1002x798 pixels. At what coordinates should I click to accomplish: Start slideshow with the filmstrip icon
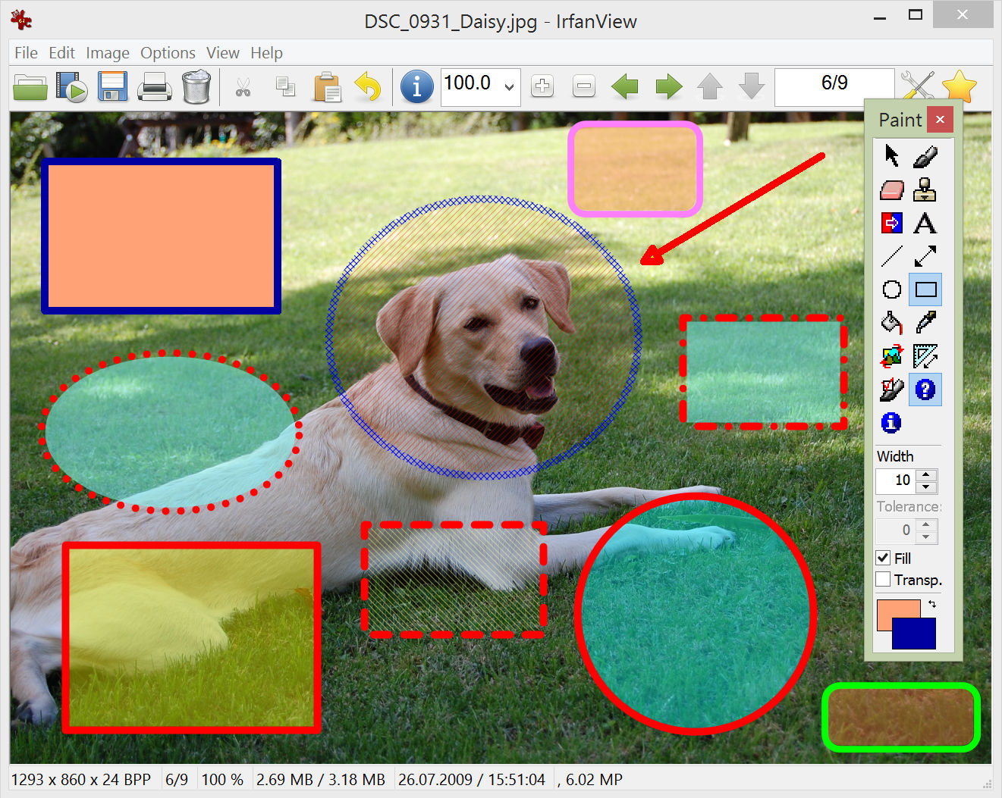tap(72, 86)
